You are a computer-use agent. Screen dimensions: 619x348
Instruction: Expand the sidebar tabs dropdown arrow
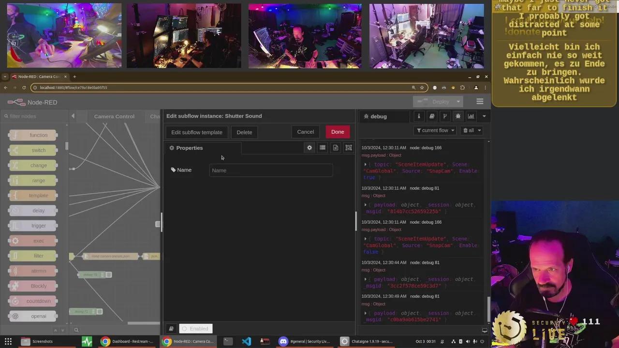click(x=484, y=116)
